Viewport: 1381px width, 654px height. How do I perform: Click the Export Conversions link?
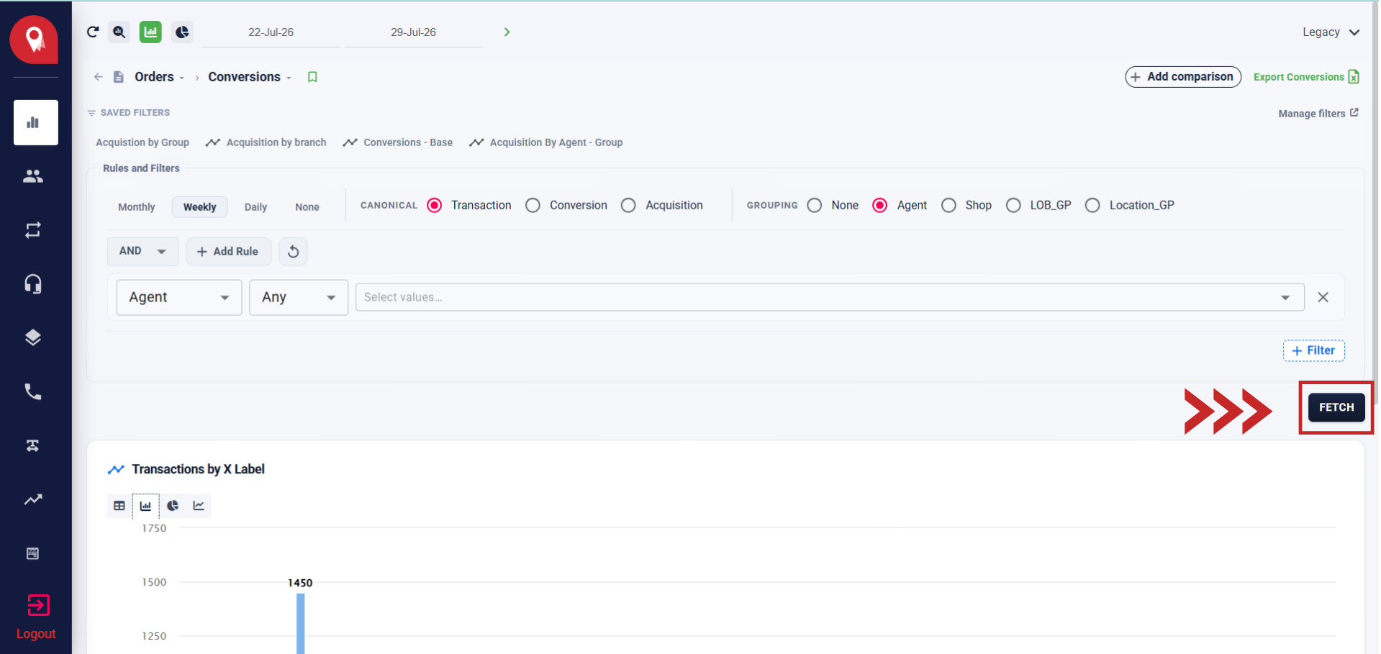coord(1306,77)
